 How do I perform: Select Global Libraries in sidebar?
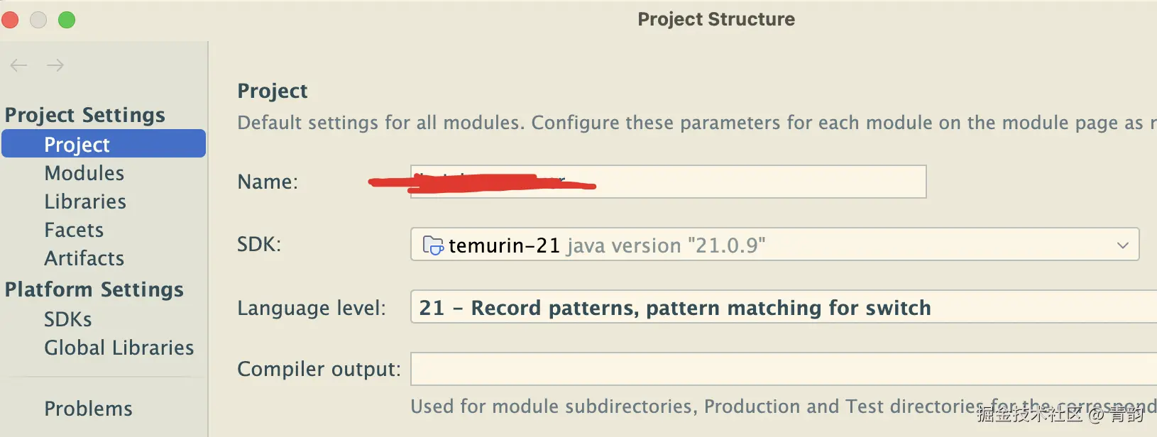(119, 348)
